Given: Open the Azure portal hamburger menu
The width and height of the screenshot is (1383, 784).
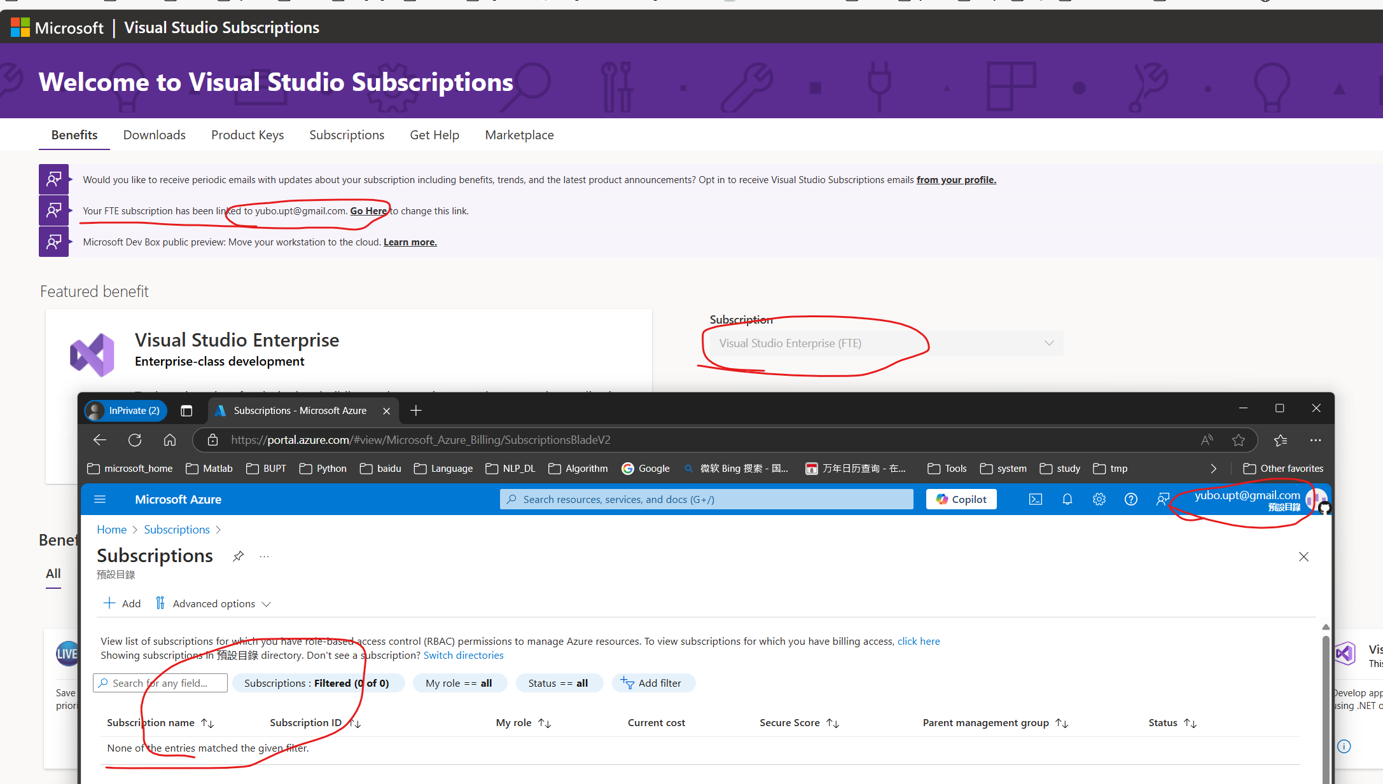Looking at the screenshot, I should (100, 499).
